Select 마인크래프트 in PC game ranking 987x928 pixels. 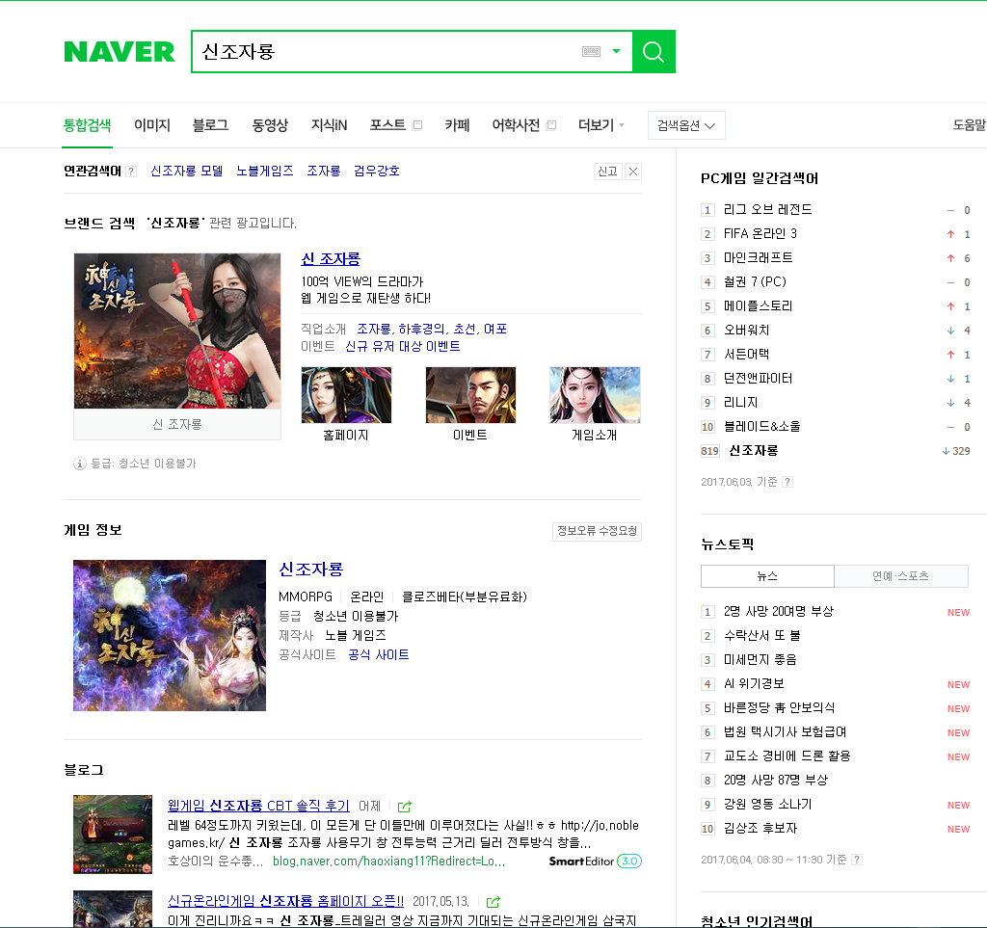pos(758,258)
